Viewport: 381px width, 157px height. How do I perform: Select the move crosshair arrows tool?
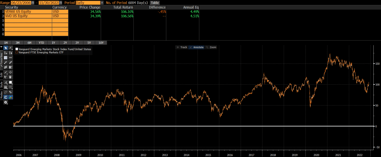pos(11,73)
